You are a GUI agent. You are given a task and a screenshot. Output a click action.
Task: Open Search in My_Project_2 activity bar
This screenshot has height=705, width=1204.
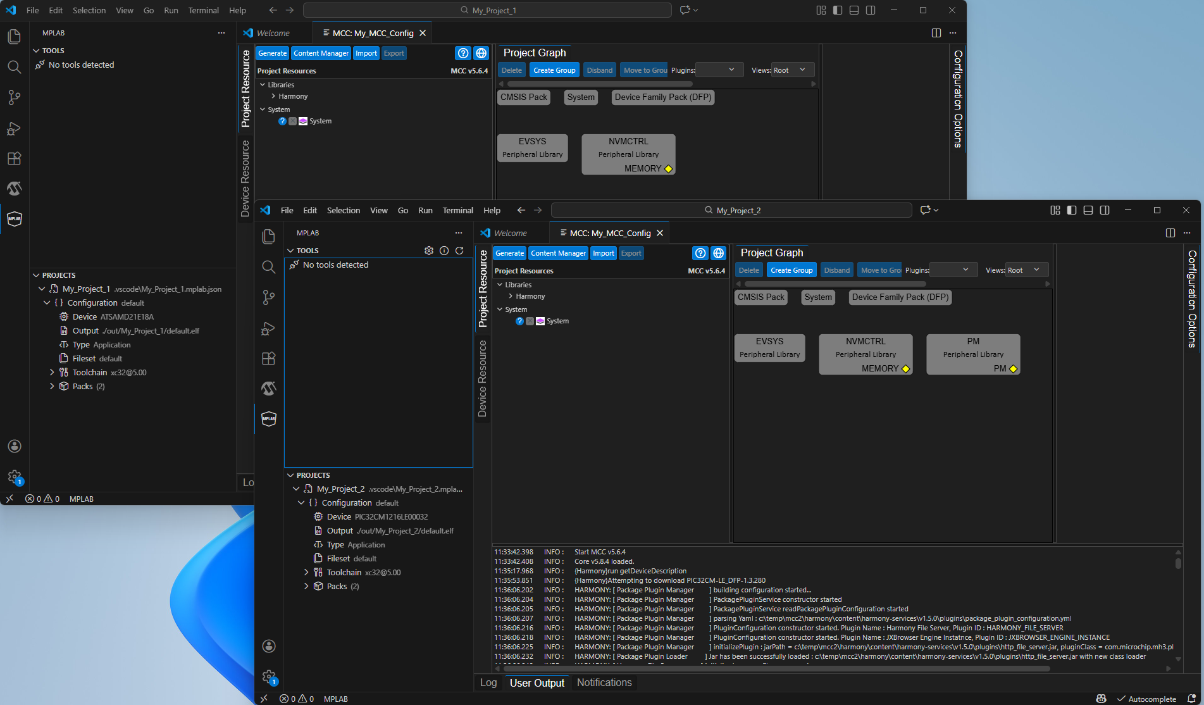coord(269,267)
